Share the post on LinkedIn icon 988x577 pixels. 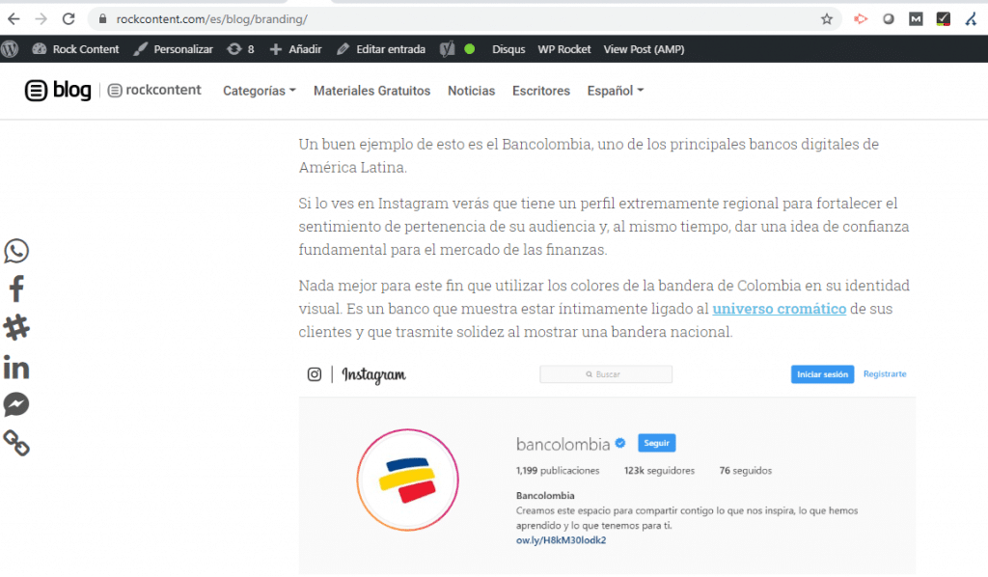pos(16,367)
